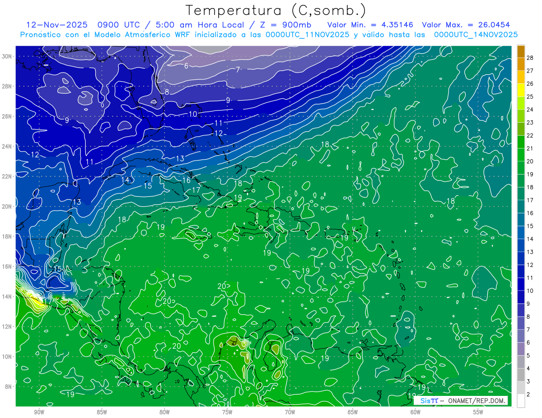Click the '0900 UTC' time label
Image resolution: width=542 pixels, height=418 pixels.
click(x=119, y=25)
